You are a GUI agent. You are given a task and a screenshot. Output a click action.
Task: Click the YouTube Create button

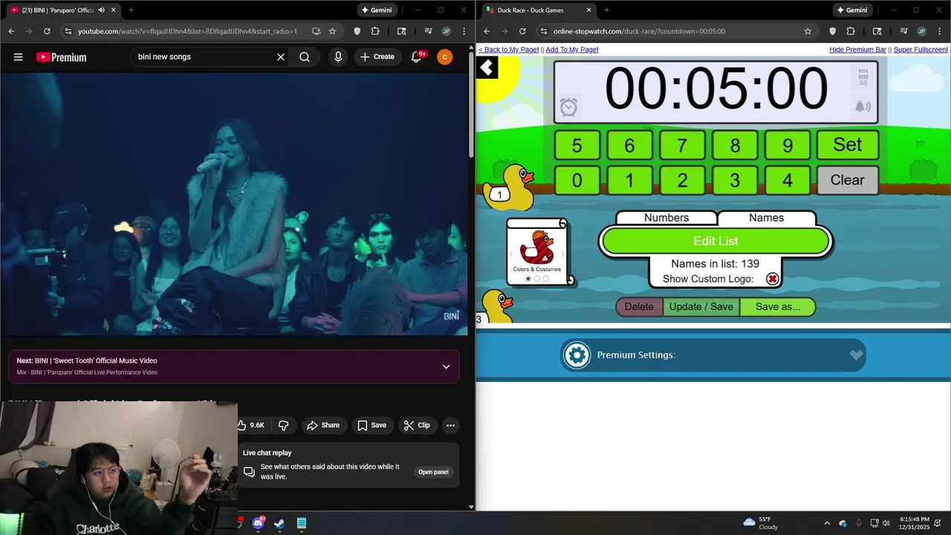click(377, 57)
